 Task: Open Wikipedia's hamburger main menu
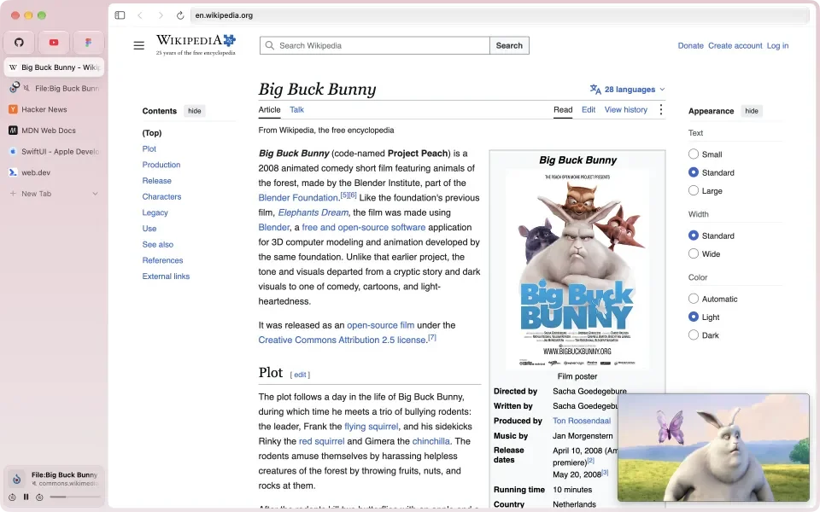coord(138,45)
